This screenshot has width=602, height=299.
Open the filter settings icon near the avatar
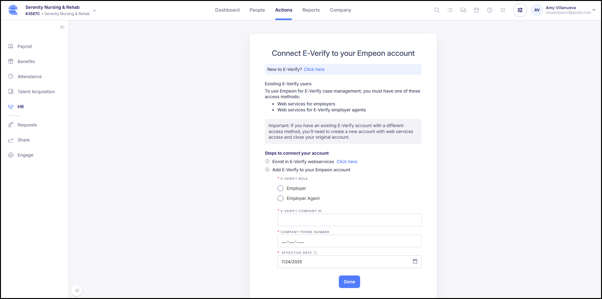tap(520, 10)
